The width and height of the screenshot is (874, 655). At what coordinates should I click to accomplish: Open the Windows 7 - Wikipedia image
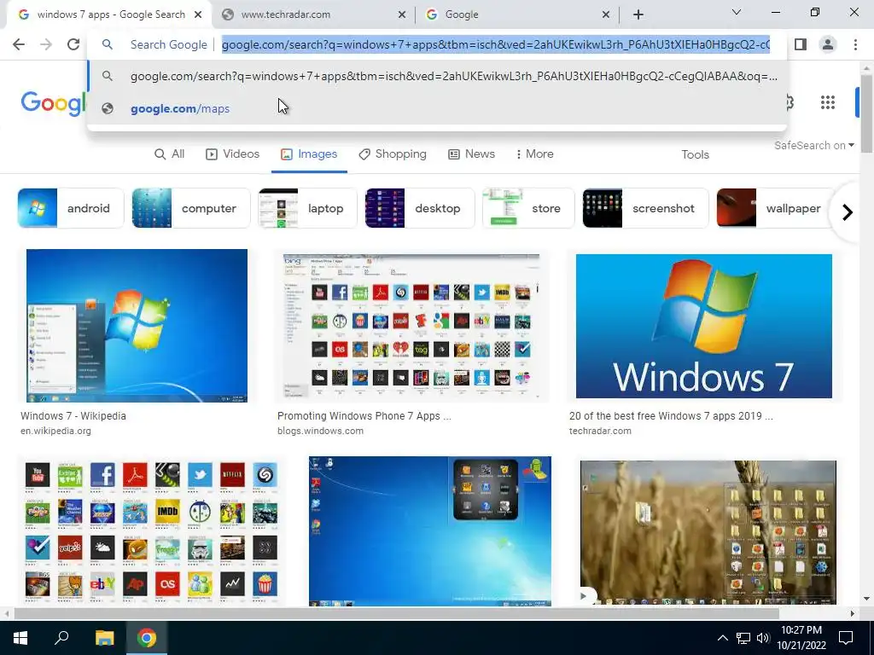[x=137, y=325]
